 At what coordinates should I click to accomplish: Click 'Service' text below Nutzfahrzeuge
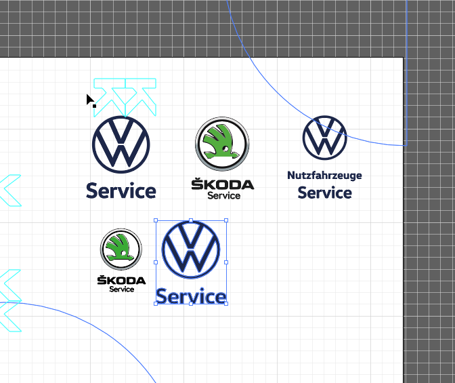tap(325, 193)
